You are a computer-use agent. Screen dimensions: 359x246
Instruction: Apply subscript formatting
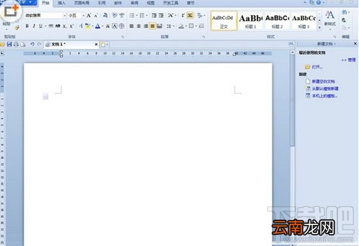[64, 26]
